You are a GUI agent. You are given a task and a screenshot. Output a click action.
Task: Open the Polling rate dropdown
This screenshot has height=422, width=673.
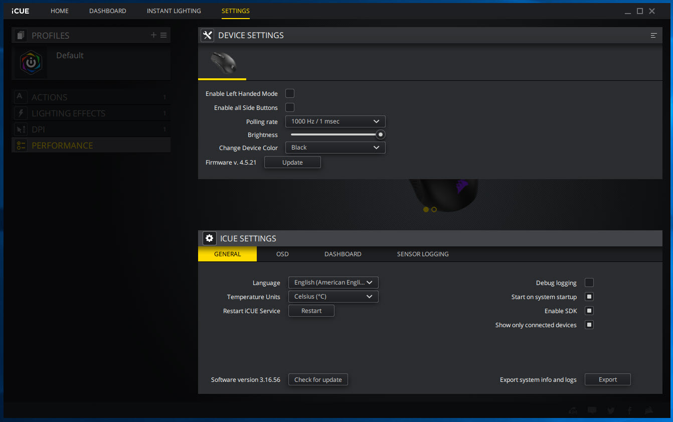tap(335, 121)
